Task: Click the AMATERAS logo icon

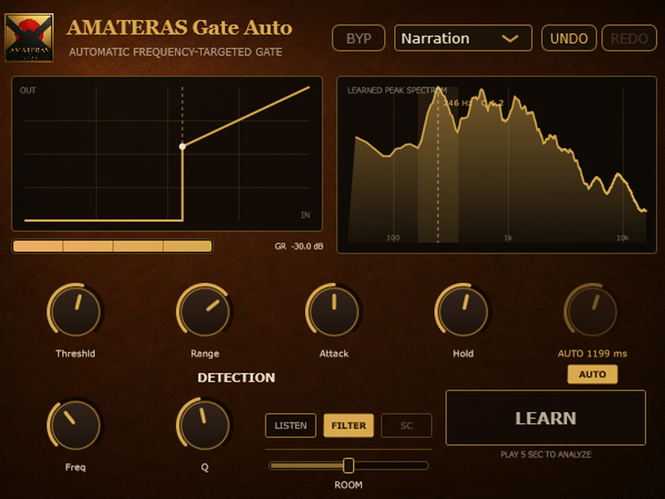Action: [29, 37]
